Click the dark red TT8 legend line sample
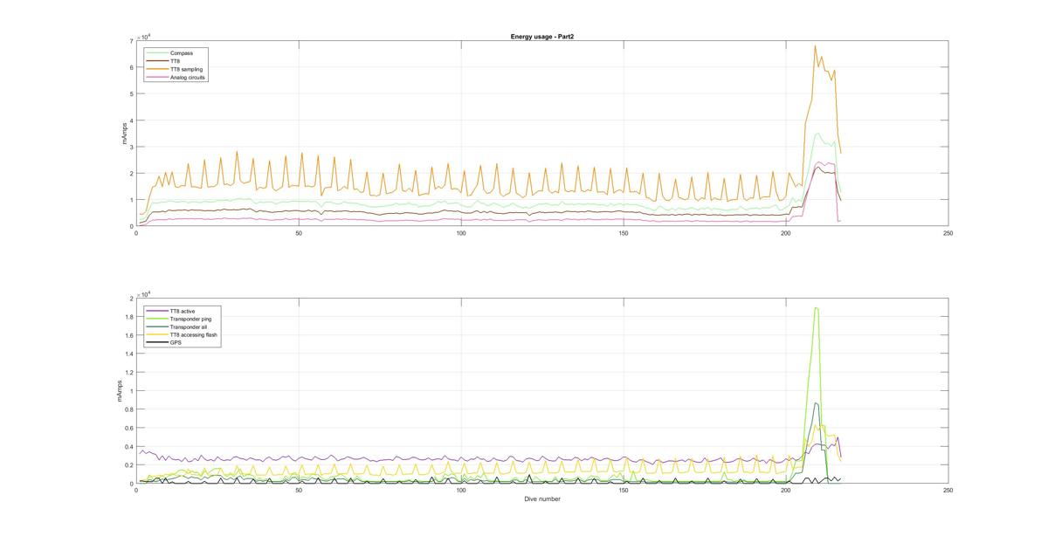Image resolution: width=1048 pixels, height=543 pixels. [x=157, y=61]
